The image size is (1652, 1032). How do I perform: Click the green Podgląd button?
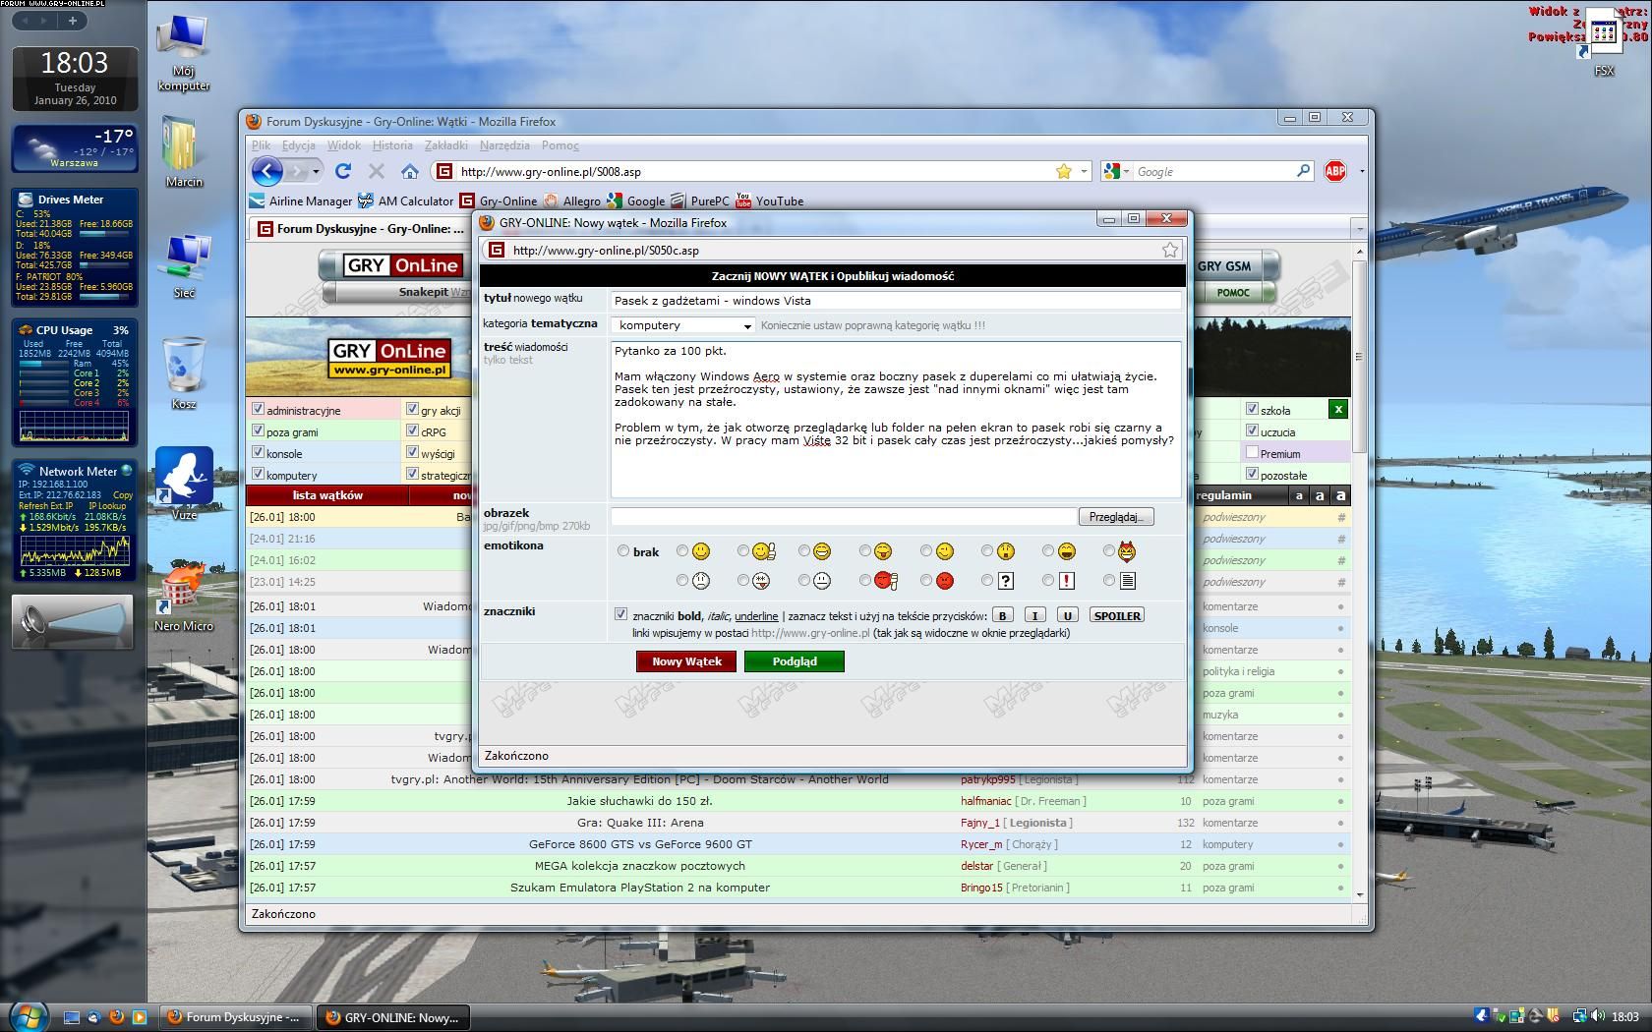coord(795,661)
